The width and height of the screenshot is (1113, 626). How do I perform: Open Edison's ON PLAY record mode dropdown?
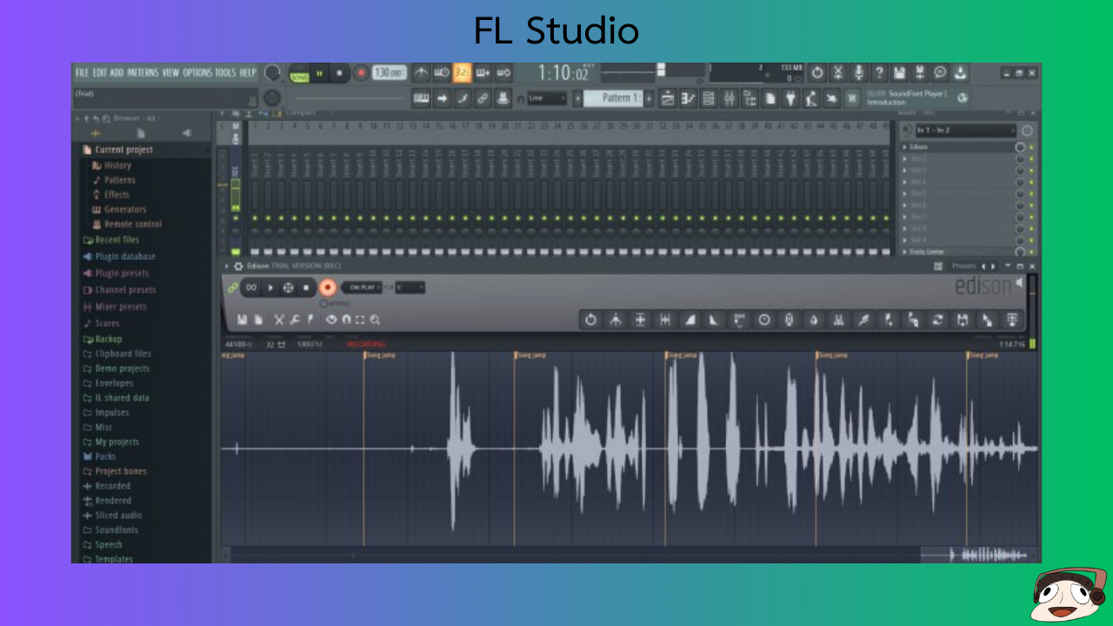click(361, 287)
